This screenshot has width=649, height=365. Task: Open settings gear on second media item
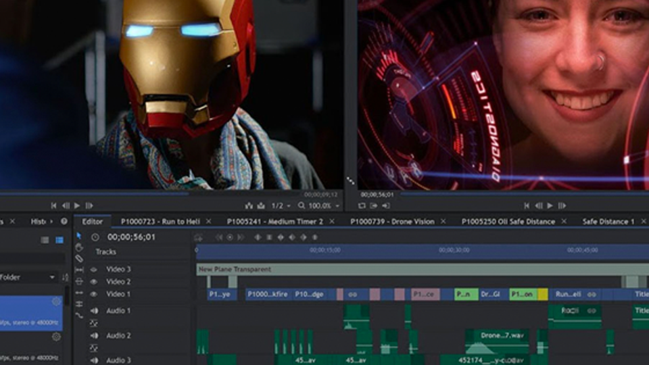(x=56, y=337)
